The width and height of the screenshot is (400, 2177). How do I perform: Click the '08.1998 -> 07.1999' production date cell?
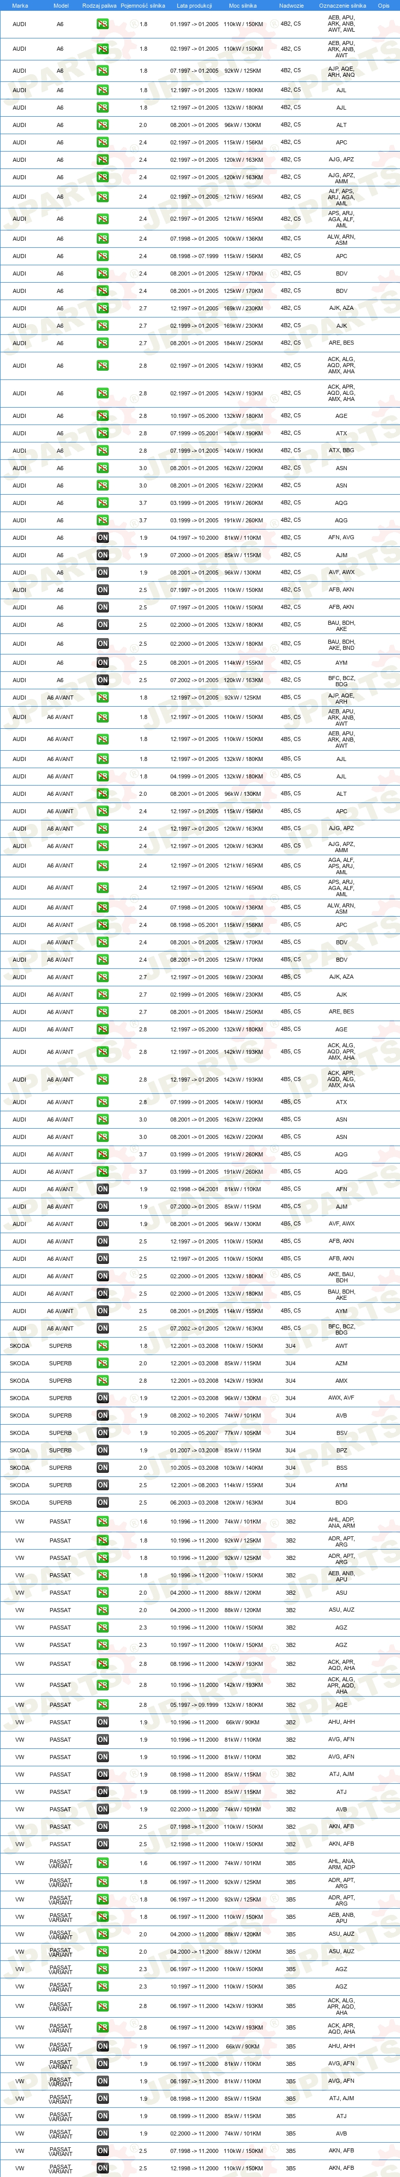[194, 256]
